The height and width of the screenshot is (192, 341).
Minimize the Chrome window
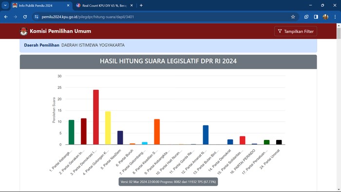pyautogui.click(x=310, y=5)
